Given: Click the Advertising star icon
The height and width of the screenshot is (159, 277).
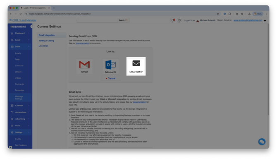Looking at the screenshot, I should (12, 119).
